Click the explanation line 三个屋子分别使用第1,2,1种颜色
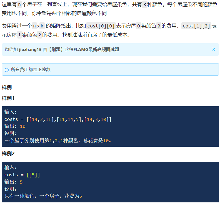Screen dimensions: 220x206 [58, 141]
